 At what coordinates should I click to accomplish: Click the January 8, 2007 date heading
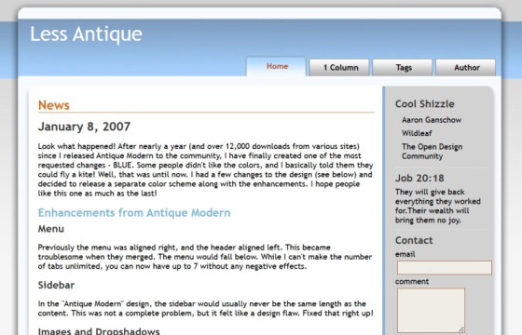pyautogui.click(x=84, y=127)
